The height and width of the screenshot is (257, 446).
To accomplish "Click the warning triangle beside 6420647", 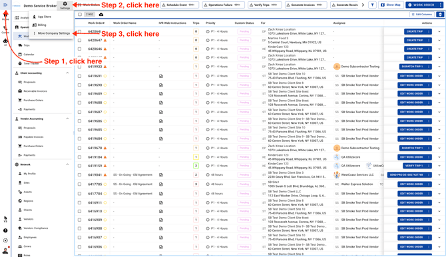I will pyautogui.click(x=105, y=41).
